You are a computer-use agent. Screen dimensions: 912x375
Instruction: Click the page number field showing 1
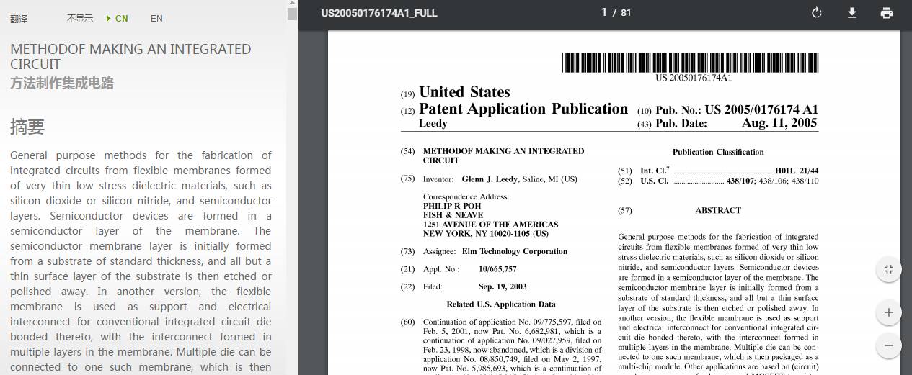604,12
